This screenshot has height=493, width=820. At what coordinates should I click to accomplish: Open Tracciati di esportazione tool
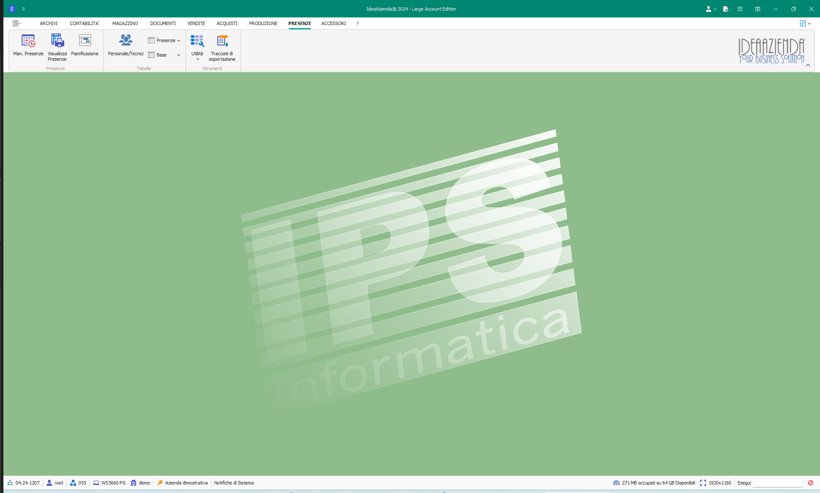point(222,48)
